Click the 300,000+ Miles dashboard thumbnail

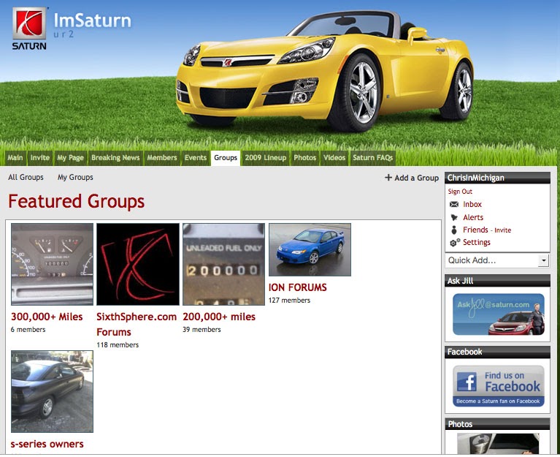pyautogui.click(x=52, y=264)
